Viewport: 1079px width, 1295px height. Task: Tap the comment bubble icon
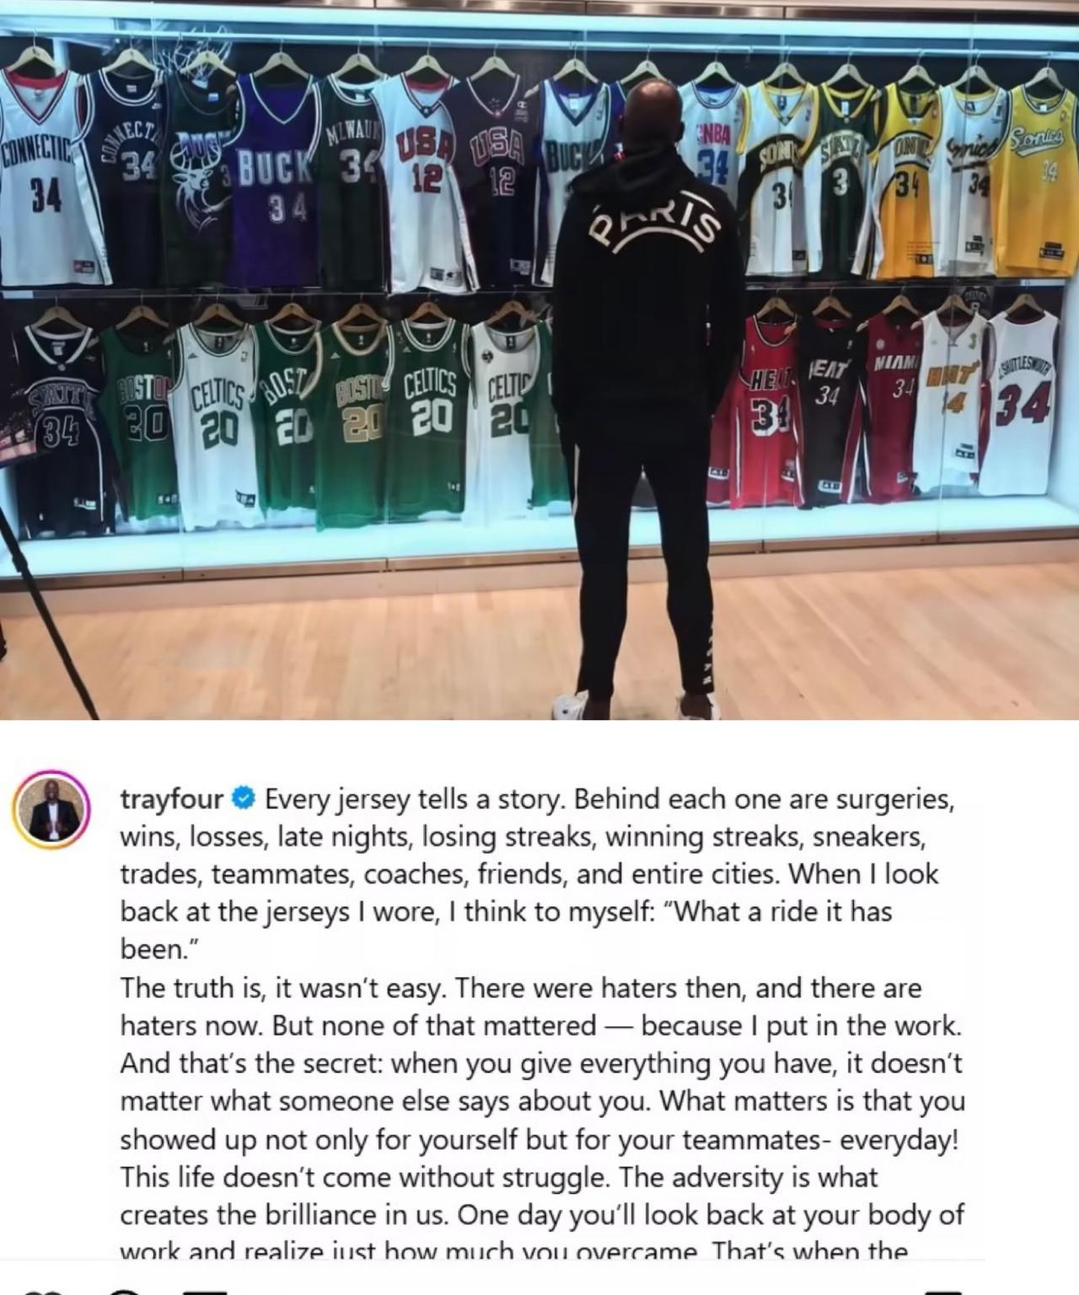(x=125, y=1290)
